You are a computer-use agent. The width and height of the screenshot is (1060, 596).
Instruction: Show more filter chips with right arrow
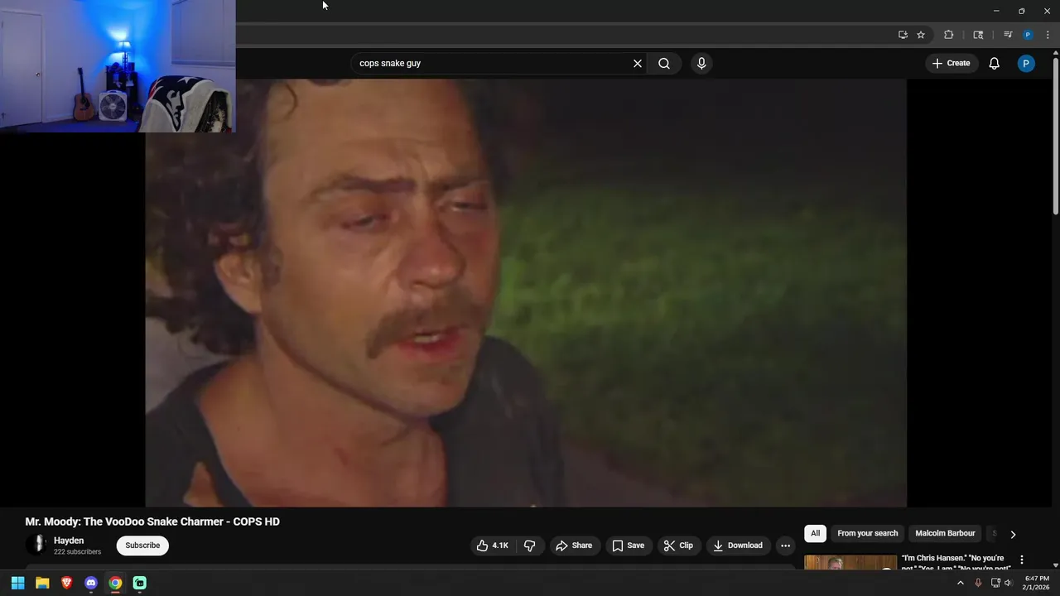tap(1013, 535)
